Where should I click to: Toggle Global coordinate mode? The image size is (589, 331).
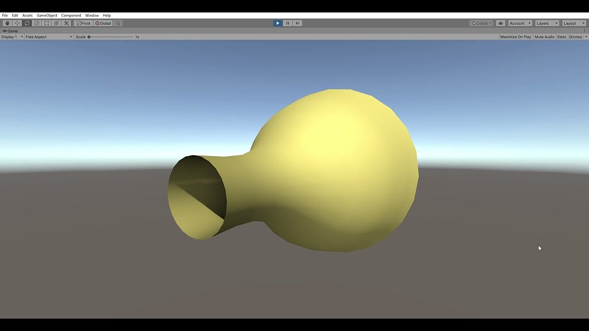pyautogui.click(x=105, y=23)
